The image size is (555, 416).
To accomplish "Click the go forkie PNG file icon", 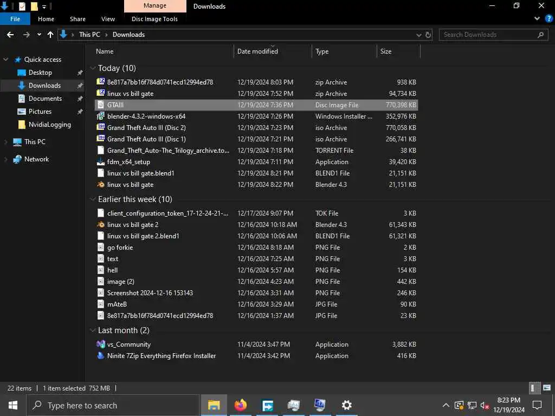I will click(100, 247).
